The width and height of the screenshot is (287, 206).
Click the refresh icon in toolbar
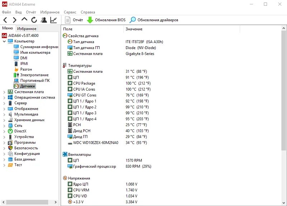click(x=34, y=20)
